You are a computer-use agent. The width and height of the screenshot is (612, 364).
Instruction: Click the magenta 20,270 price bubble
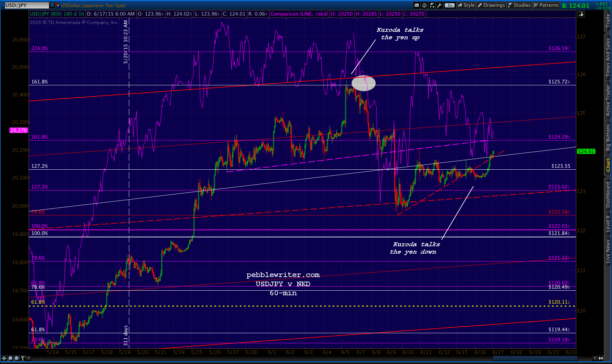click(19, 130)
